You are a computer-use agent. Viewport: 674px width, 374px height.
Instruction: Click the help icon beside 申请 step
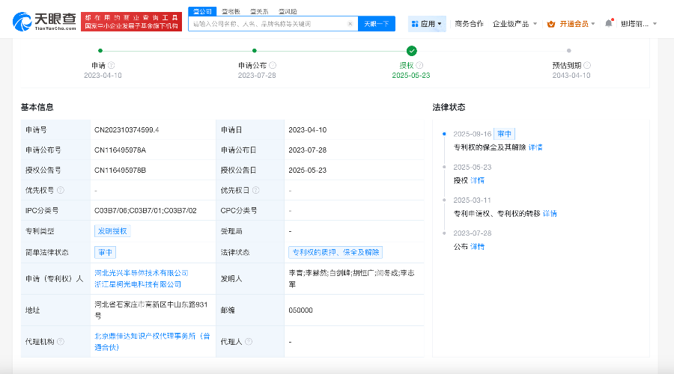coord(112,66)
